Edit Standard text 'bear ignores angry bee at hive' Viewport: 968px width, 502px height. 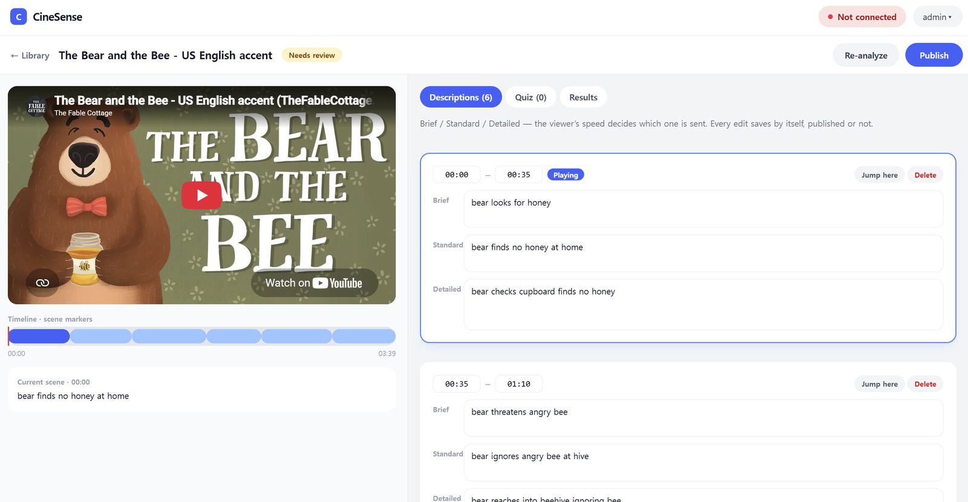[x=704, y=463]
